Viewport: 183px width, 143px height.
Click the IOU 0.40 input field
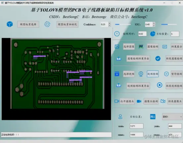click(149, 24)
